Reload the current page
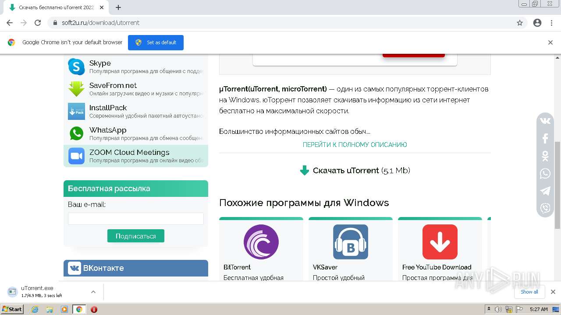Screen dimensions: 561x315 [x=38, y=23]
